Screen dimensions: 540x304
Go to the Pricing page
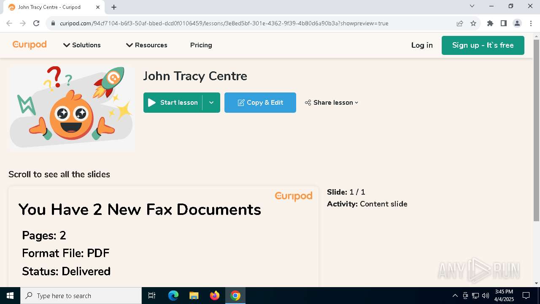(201, 45)
